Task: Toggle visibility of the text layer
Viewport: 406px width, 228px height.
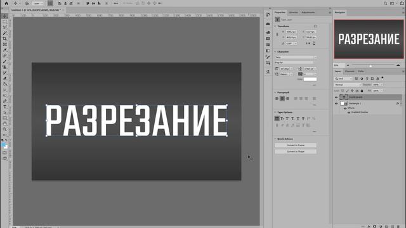Action: pos(336,98)
